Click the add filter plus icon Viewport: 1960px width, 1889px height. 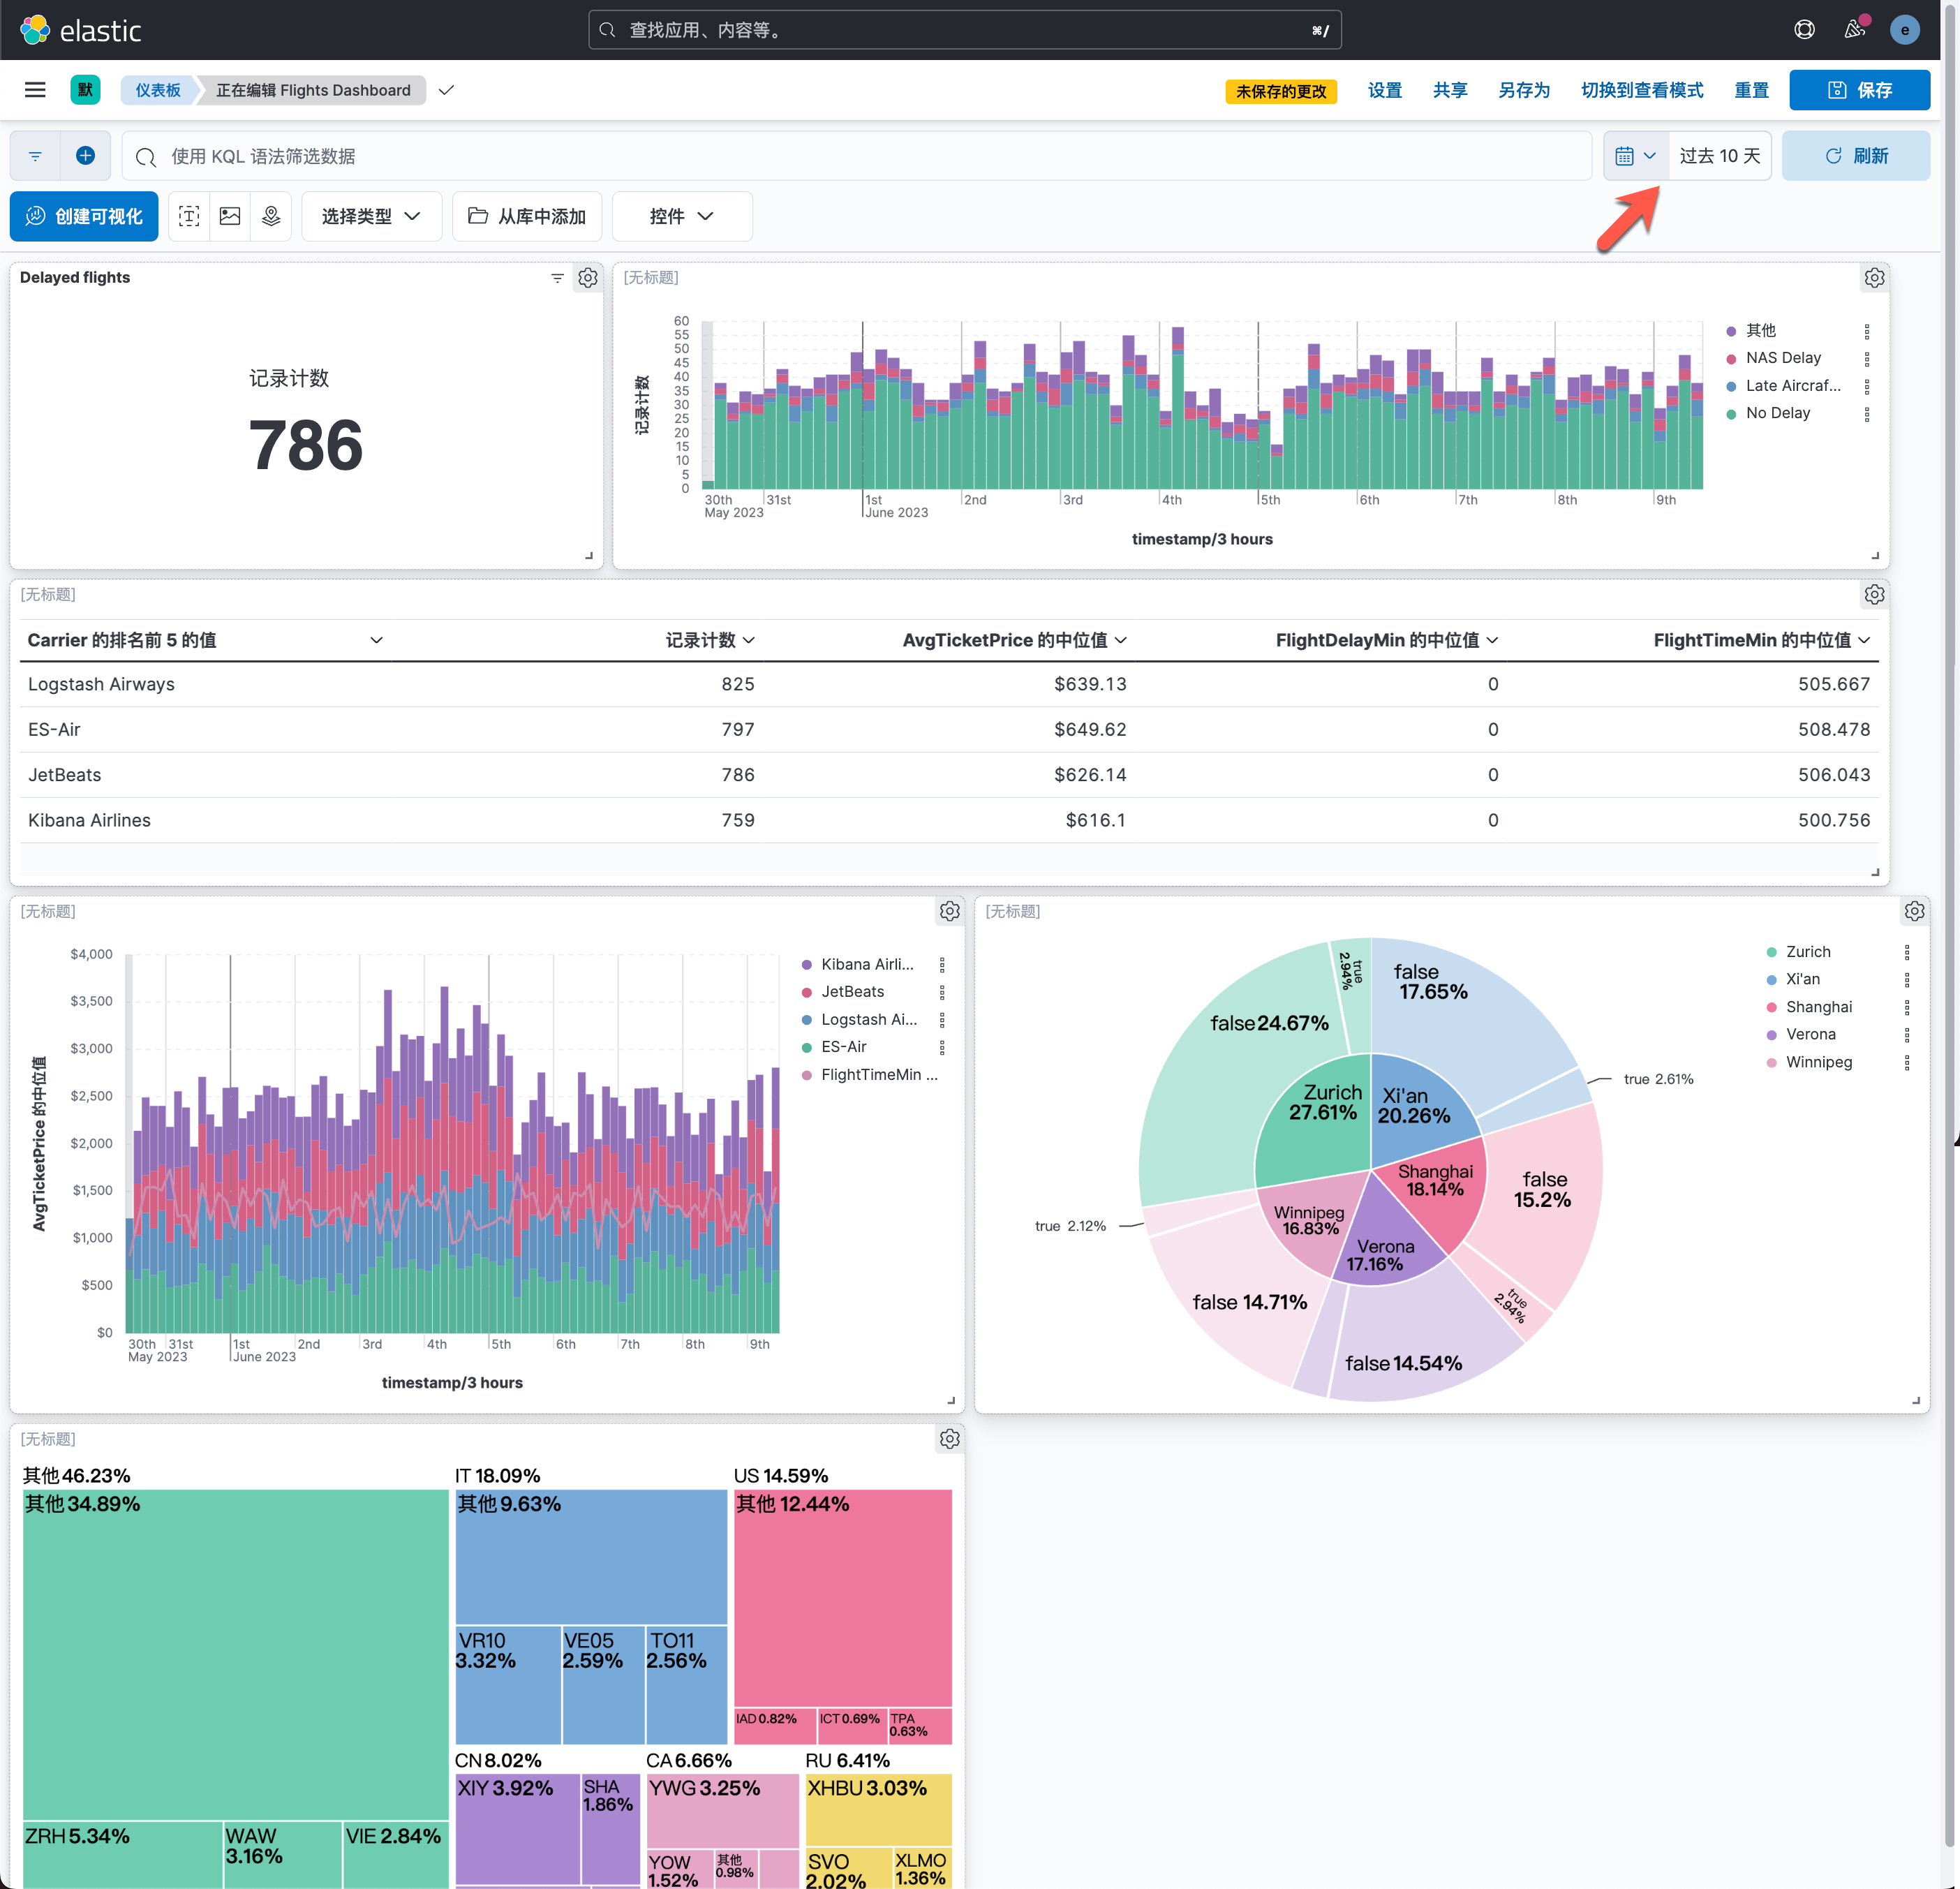point(85,156)
